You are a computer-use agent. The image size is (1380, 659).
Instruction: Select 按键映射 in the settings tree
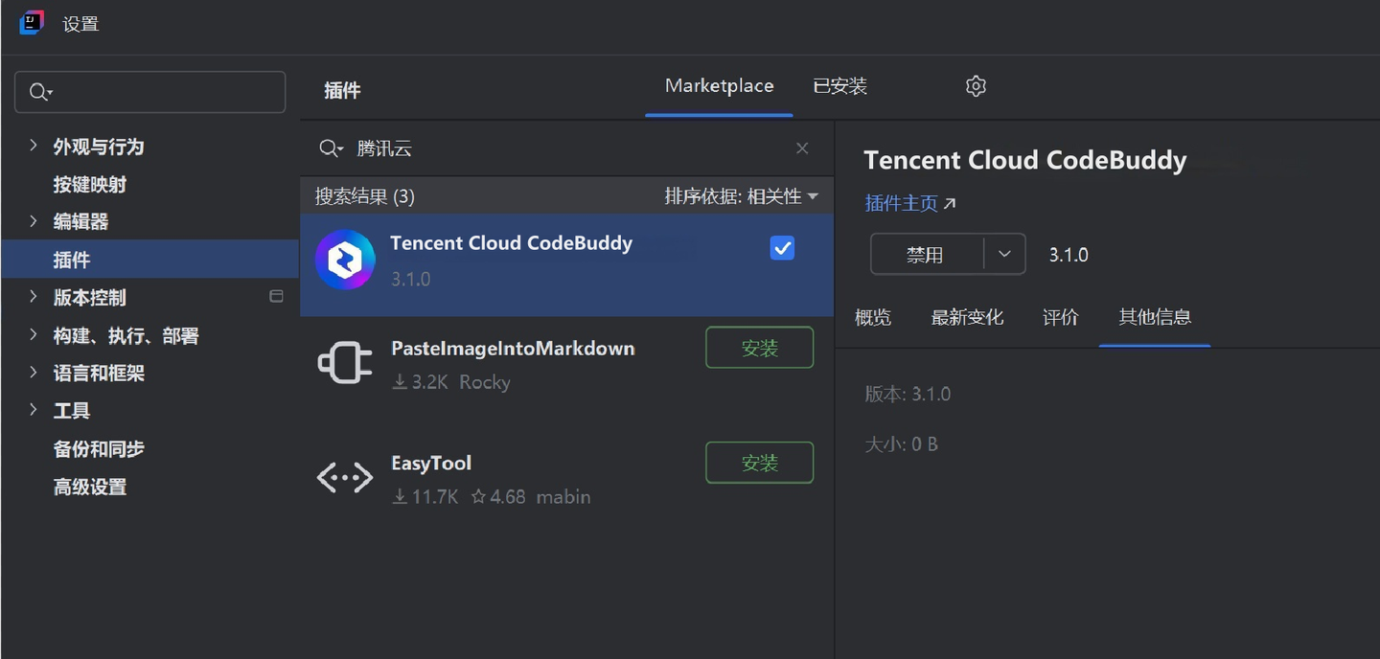(x=89, y=184)
